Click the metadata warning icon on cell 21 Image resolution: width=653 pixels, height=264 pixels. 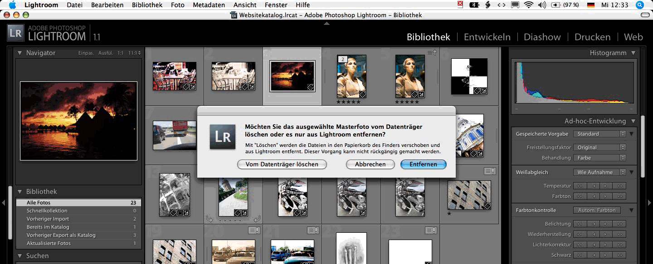coord(313,231)
